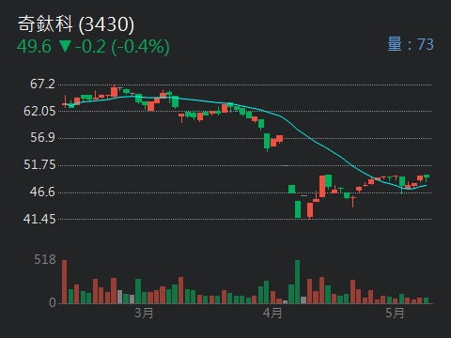The image size is (451, 338).
Task: Click the 3月 date axis marker
Action: coord(144,313)
